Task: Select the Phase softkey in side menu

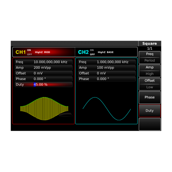Action: [149, 97]
